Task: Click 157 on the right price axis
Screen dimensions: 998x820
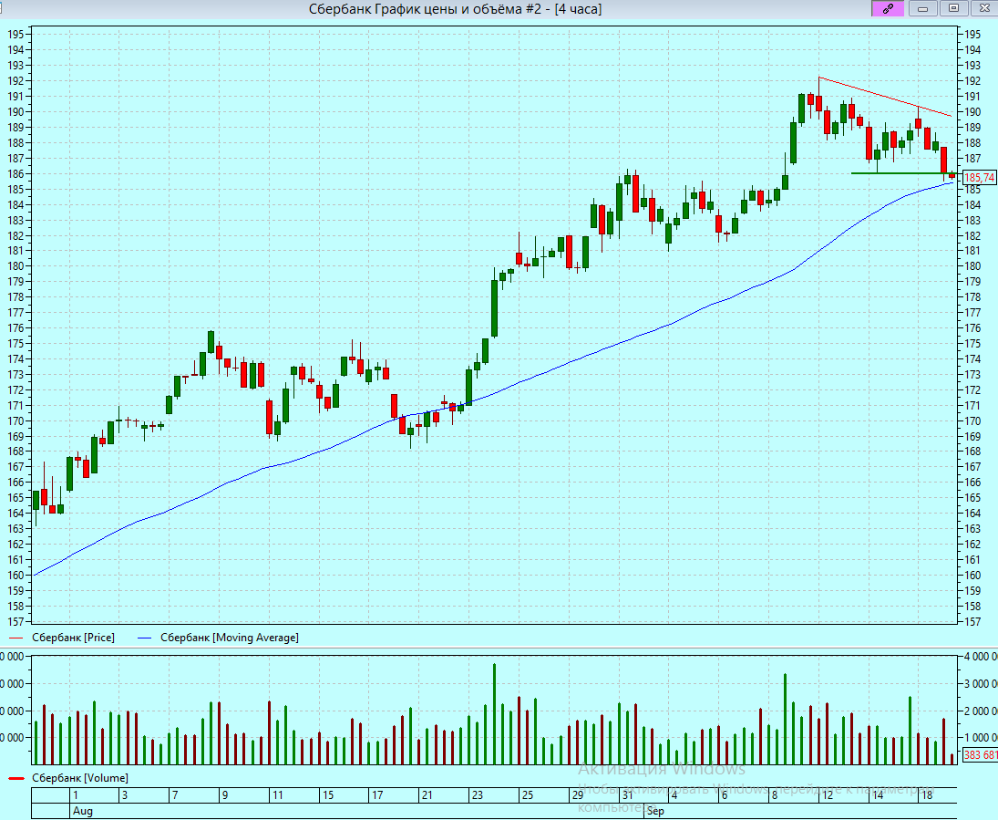Action: pos(972,621)
